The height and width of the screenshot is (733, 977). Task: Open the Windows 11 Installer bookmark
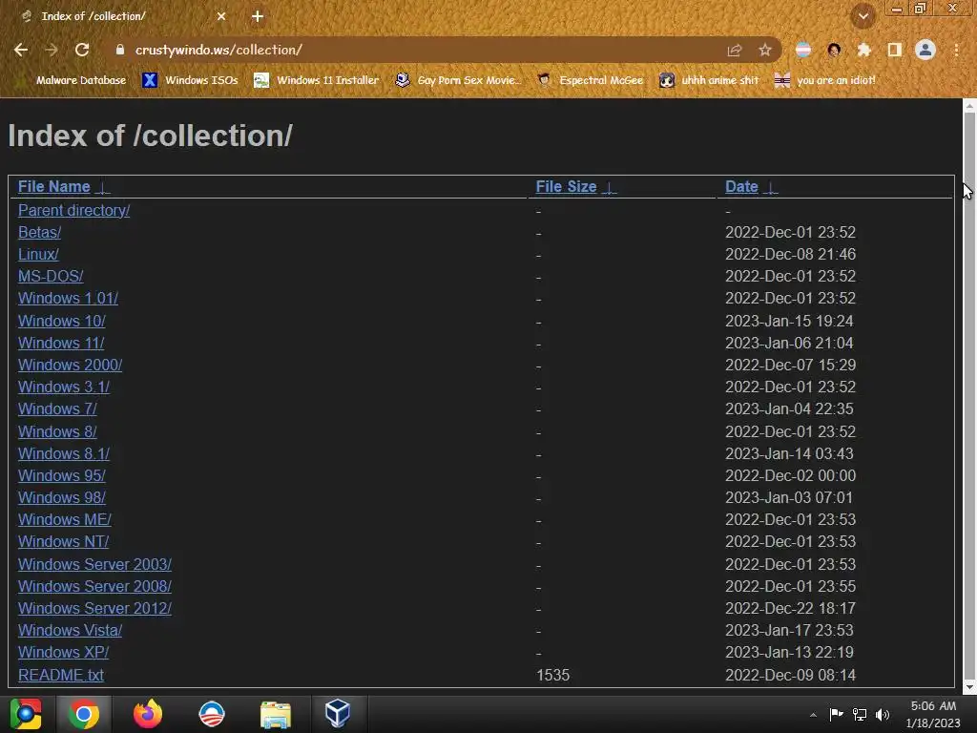317,80
